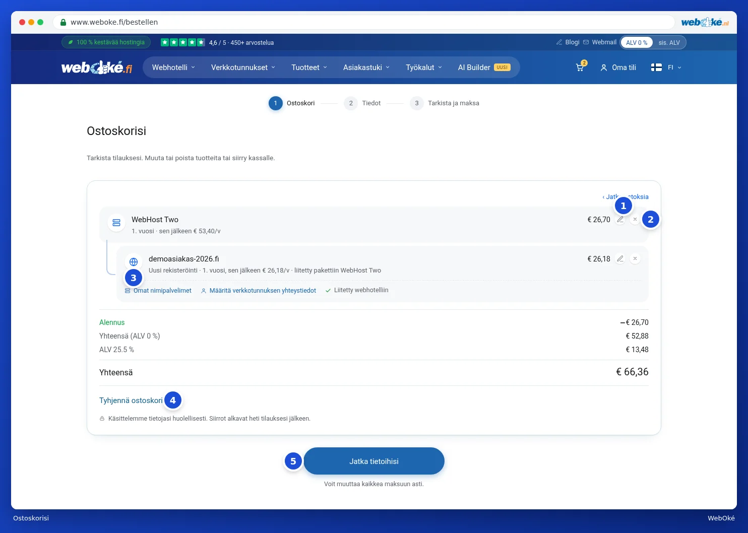Open the Työkalut dropdown menu
The height and width of the screenshot is (533, 748).
[x=424, y=68]
